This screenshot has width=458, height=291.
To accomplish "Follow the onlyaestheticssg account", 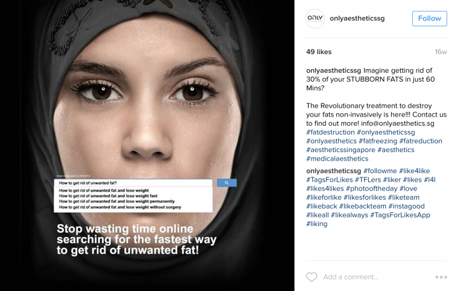I will point(429,19).
